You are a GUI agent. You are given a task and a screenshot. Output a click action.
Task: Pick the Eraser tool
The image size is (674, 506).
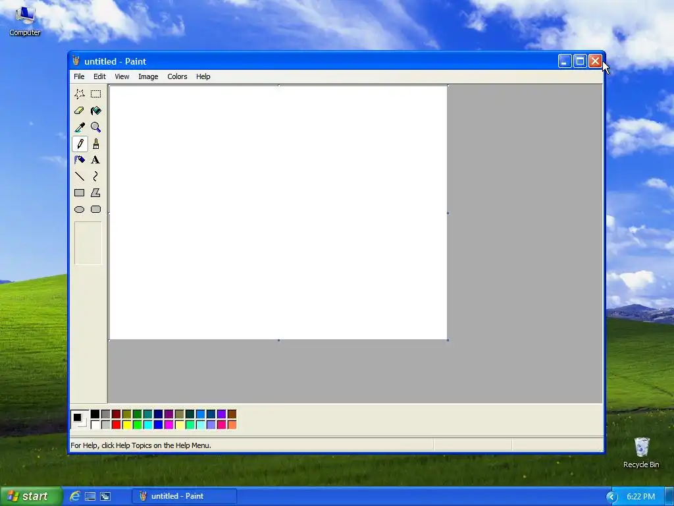80,111
